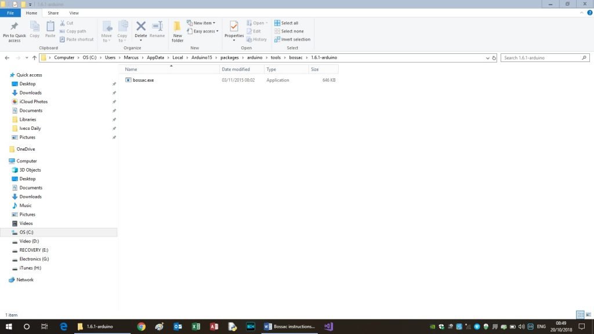Open Google Chrome from the taskbar
Viewport: 594px width, 334px height.
pos(141,326)
